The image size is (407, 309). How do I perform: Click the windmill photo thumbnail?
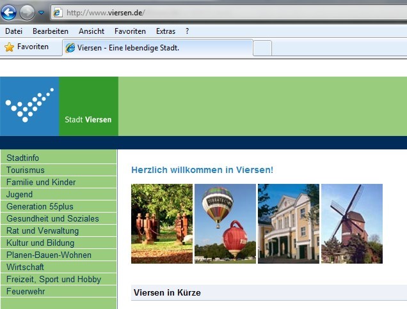click(351, 223)
